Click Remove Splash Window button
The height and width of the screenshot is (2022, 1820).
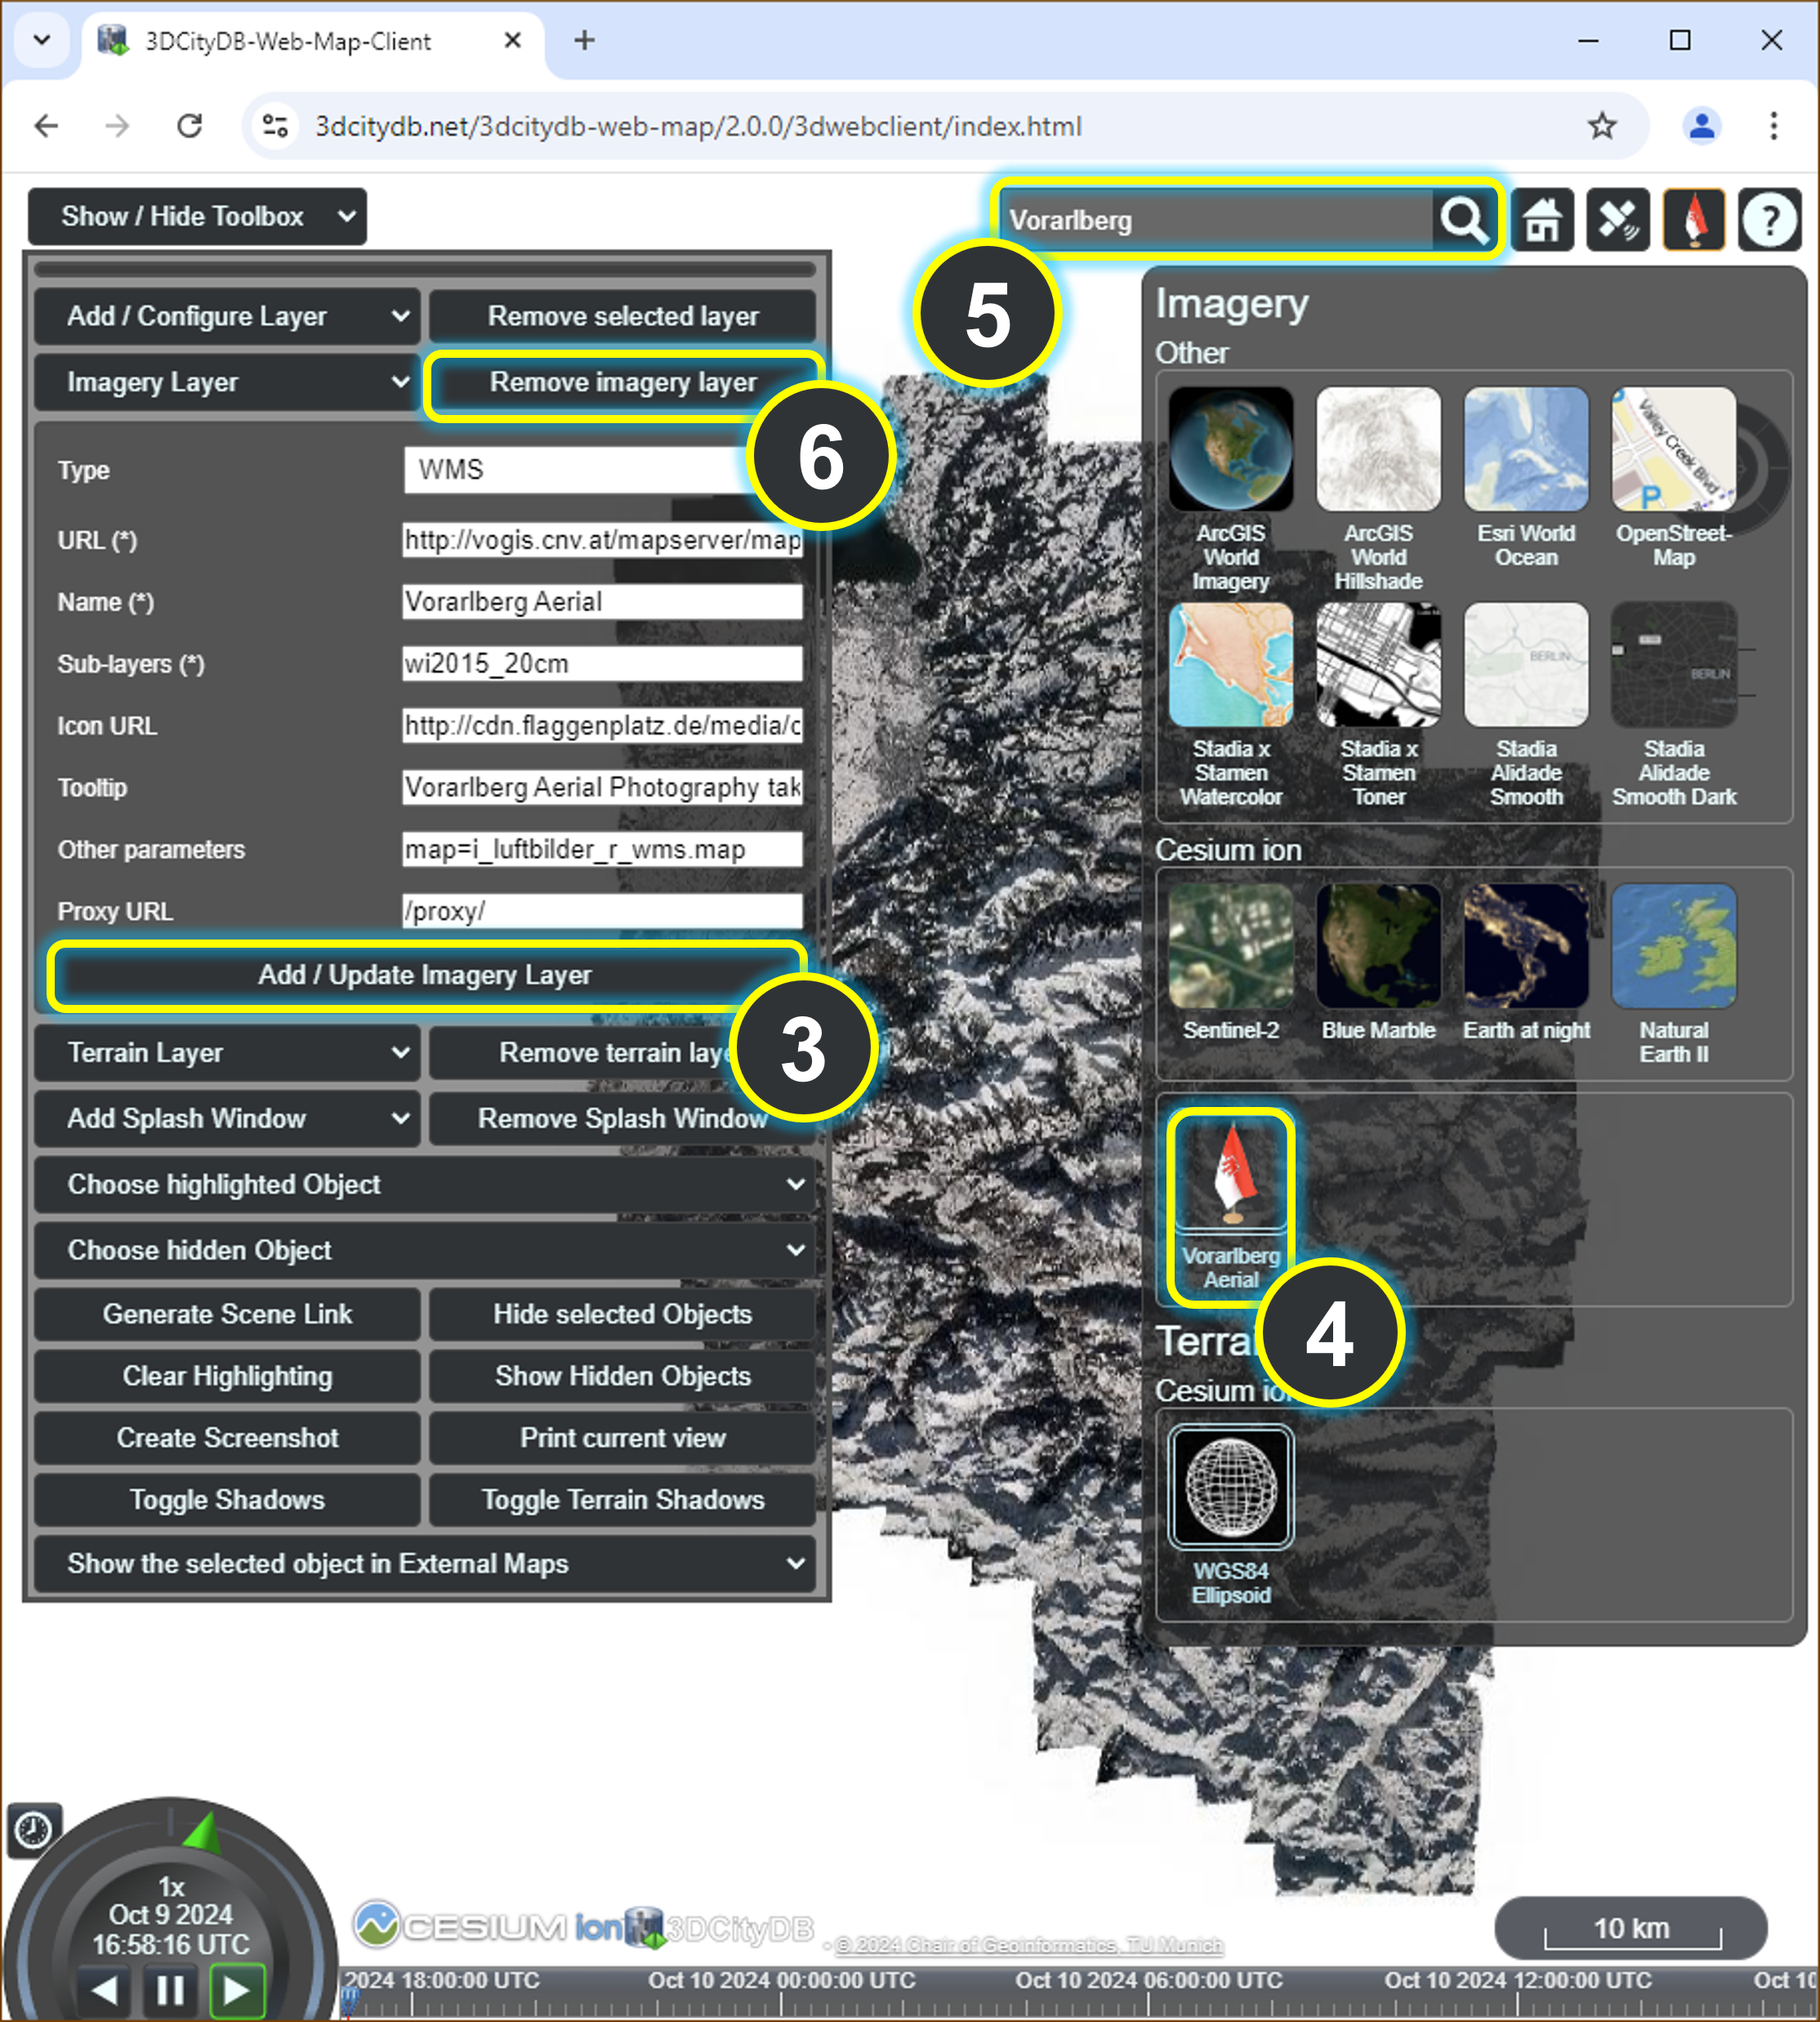[x=622, y=1118]
